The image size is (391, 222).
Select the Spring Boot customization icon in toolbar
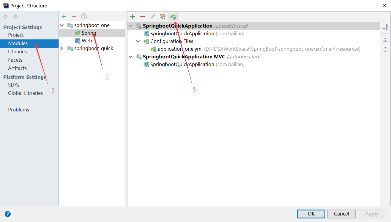(x=173, y=16)
